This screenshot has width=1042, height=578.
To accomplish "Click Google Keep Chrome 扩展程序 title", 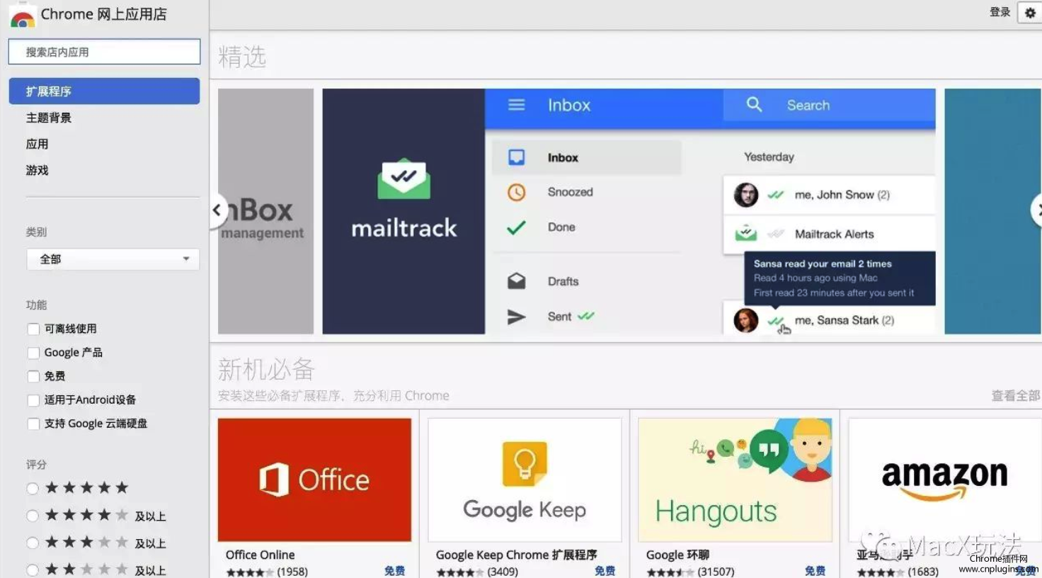I will [x=516, y=555].
